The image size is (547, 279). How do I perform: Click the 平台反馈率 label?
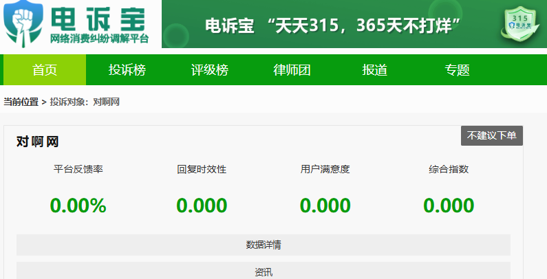point(78,169)
